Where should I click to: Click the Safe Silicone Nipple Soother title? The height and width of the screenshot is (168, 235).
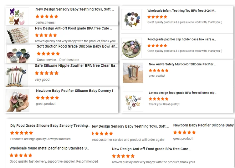pos(76,66)
